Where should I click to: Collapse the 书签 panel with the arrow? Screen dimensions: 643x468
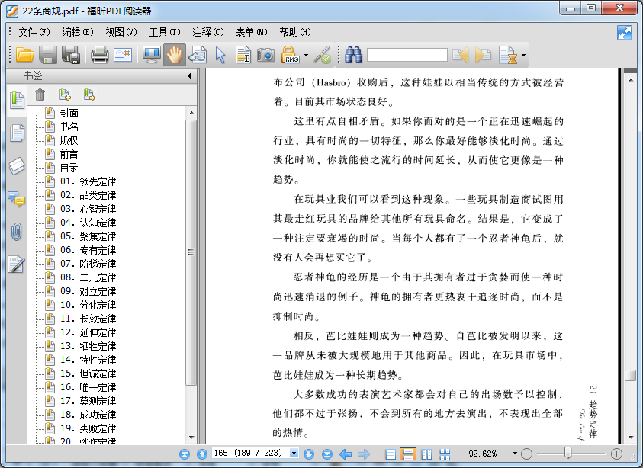(x=189, y=75)
